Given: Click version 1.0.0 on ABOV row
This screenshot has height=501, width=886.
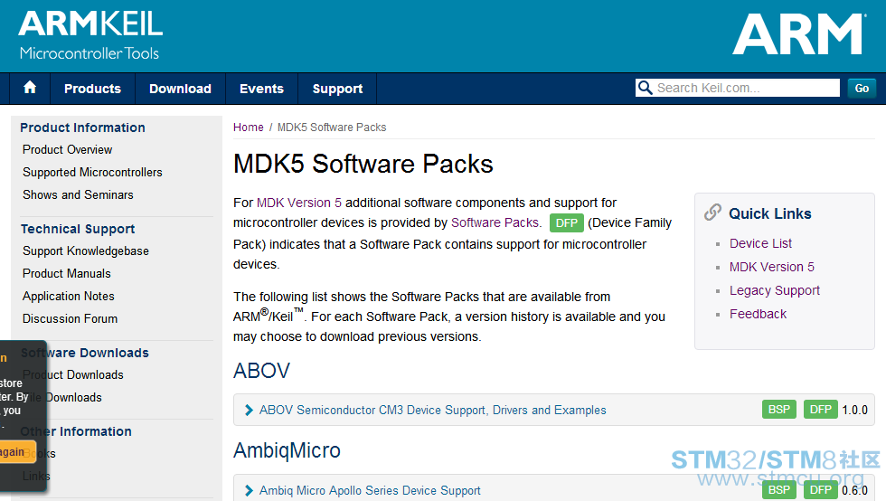Looking at the screenshot, I should (855, 410).
